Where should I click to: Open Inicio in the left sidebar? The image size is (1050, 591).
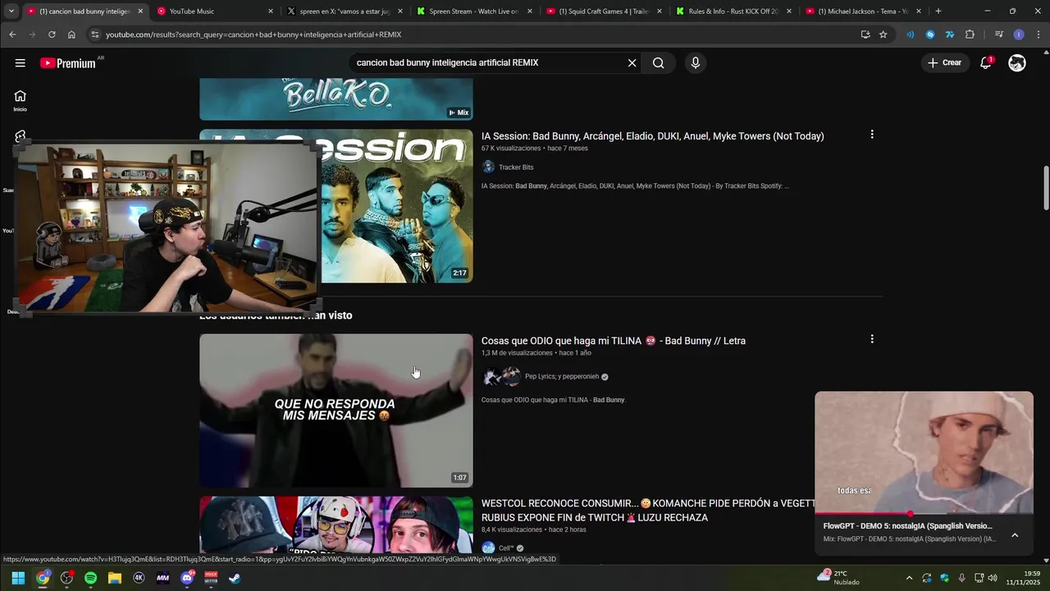tap(20, 100)
